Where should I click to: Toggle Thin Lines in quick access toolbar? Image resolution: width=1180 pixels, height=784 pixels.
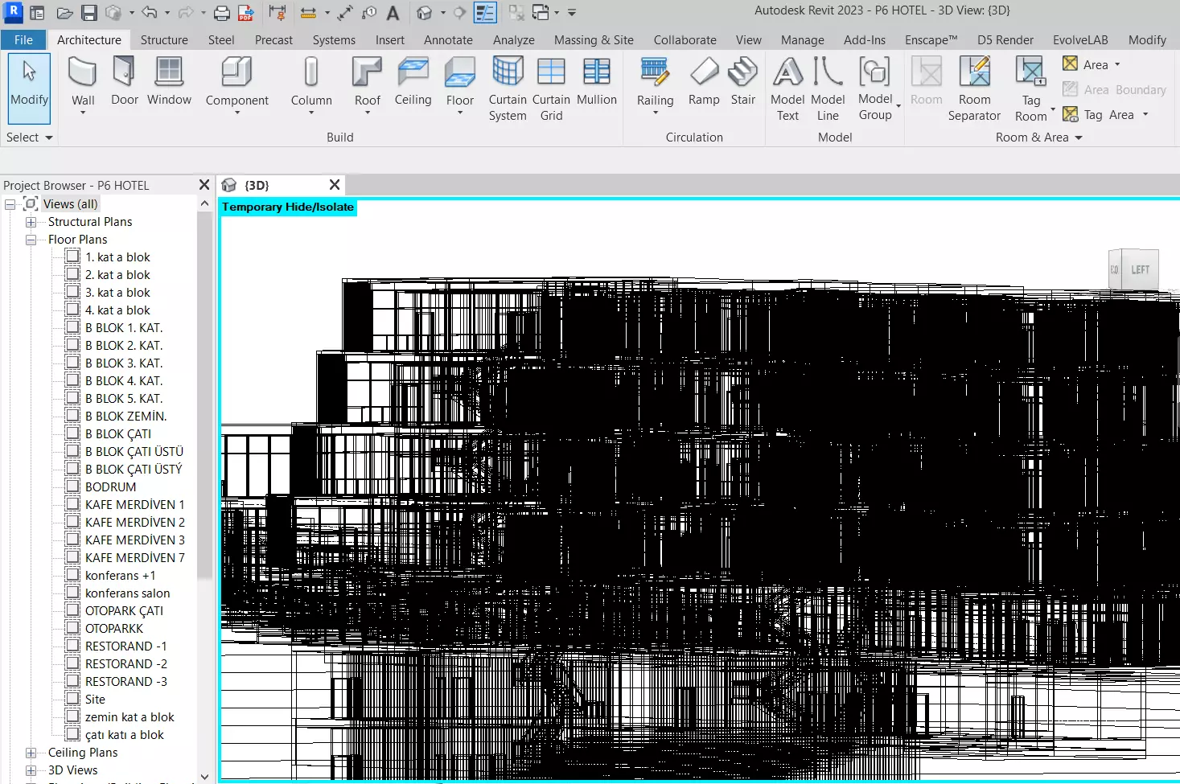(485, 13)
